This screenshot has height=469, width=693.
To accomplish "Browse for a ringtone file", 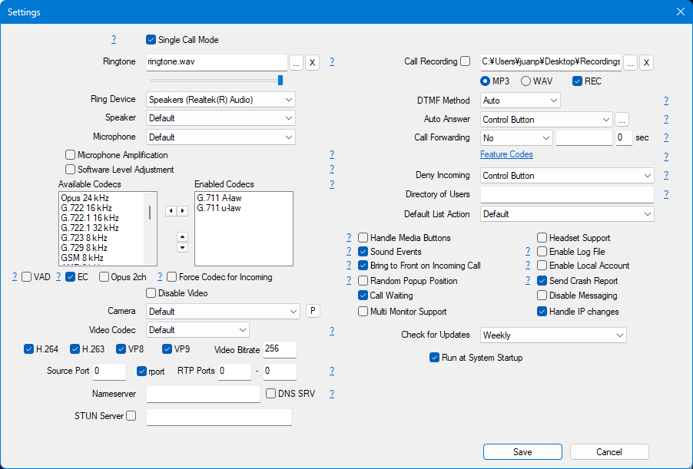I will pyautogui.click(x=296, y=63).
